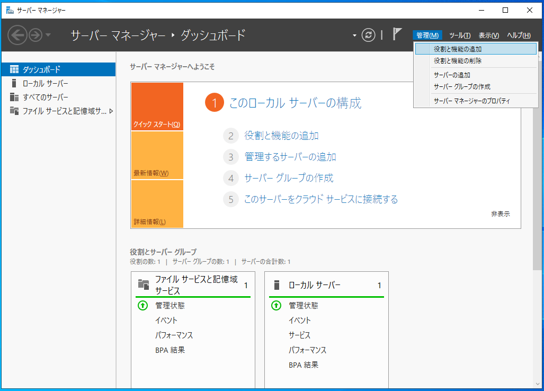Screen dimensions: 544x391
Task: Click the サーバー マネージャー breadcrumb text
Action: (118, 35)
